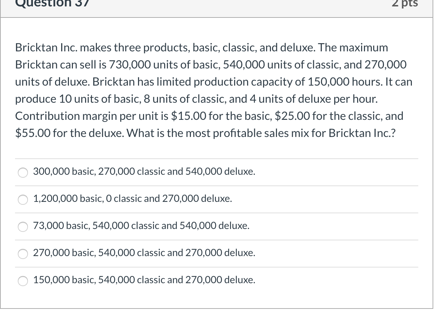
Task: Select radio button for 73,000 basic answer option
Action: pos(23,227)
